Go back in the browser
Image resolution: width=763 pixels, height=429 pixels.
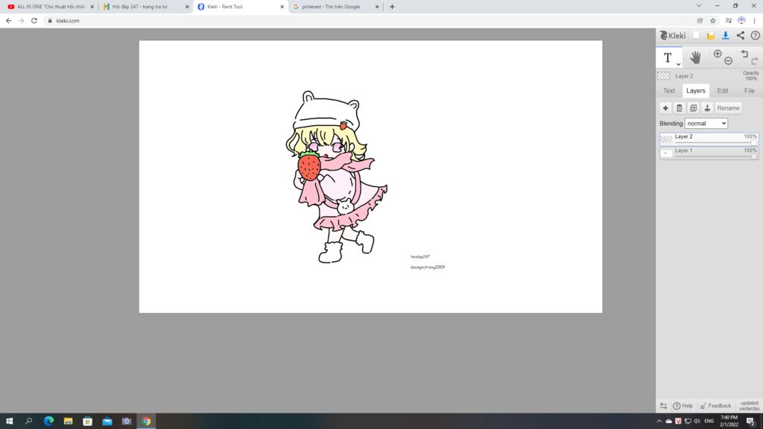(8, 20)
